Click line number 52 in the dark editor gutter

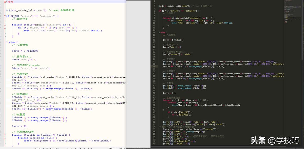[154, 122]
